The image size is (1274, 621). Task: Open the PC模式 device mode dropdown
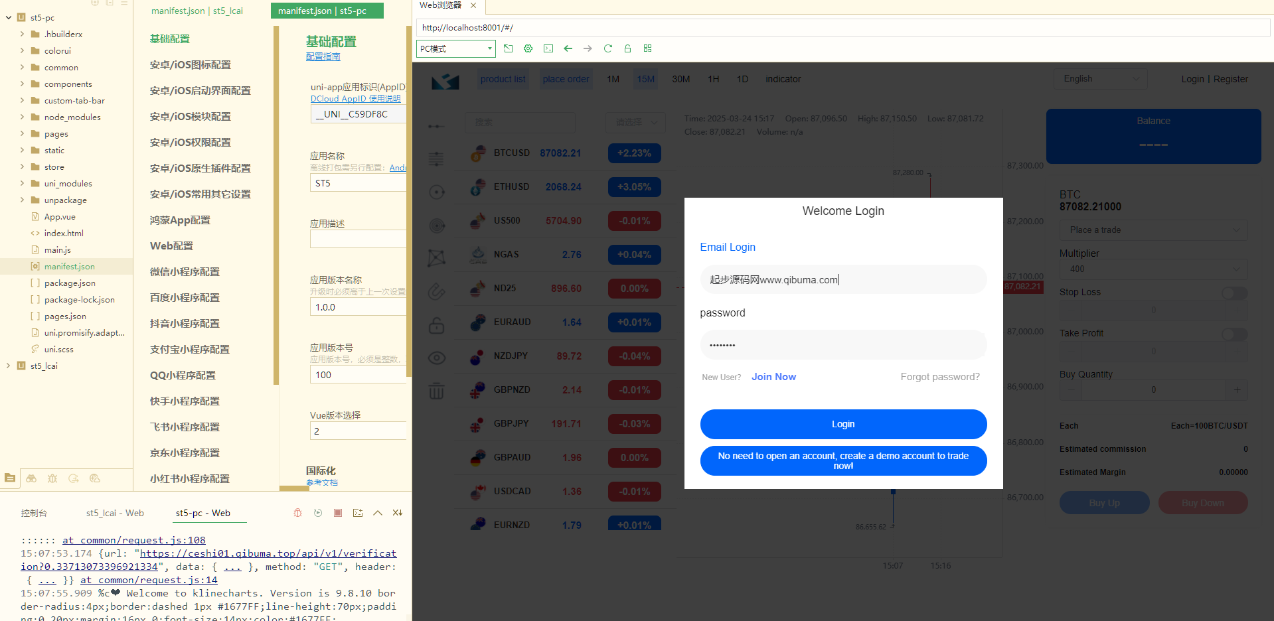(x=456, y=48)
